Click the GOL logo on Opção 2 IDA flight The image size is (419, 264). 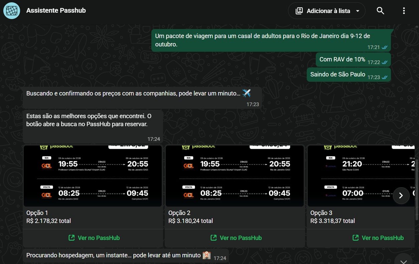point(188,166)
